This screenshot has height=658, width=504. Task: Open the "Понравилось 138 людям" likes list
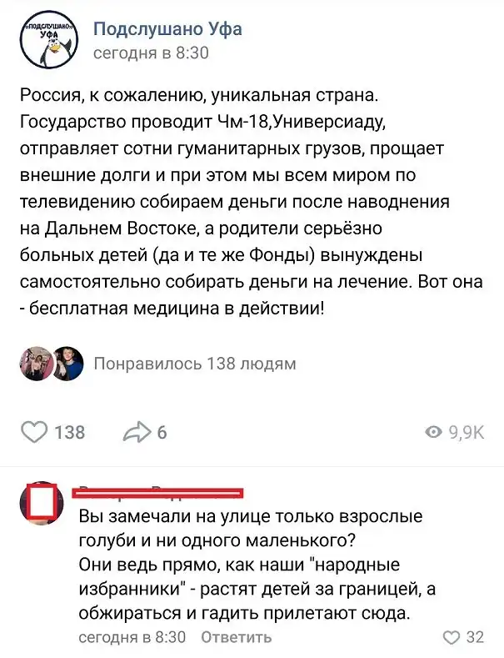click(x=194, y=364)
